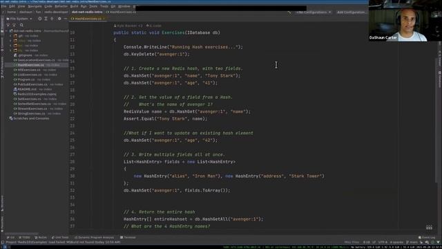Screen dimensions: 442x249
Task: Hide the explorer panel with minus icon
Action: tap(66, 19)
